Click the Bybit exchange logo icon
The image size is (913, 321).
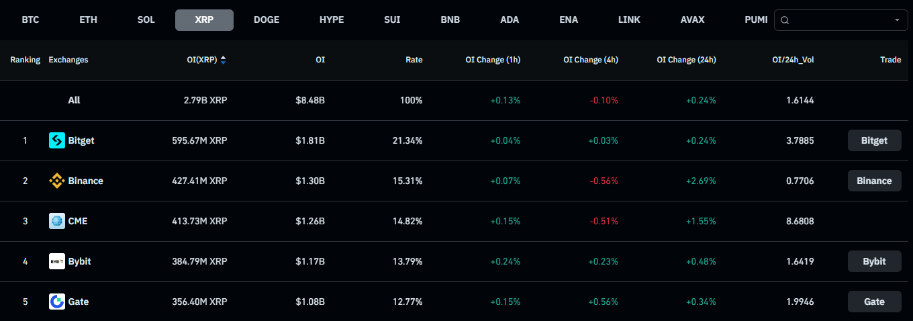pos(57,261)
